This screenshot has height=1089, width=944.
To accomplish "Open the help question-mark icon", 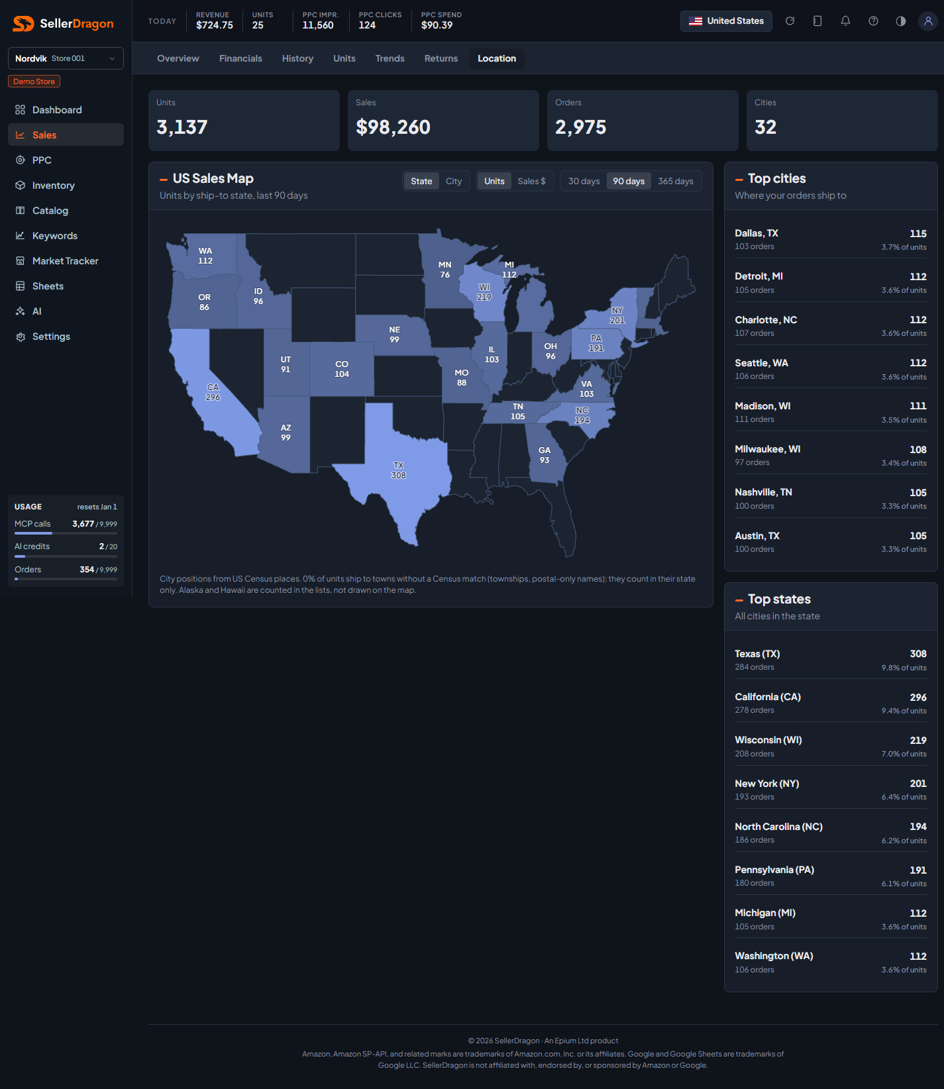I will tap(873, 21).
